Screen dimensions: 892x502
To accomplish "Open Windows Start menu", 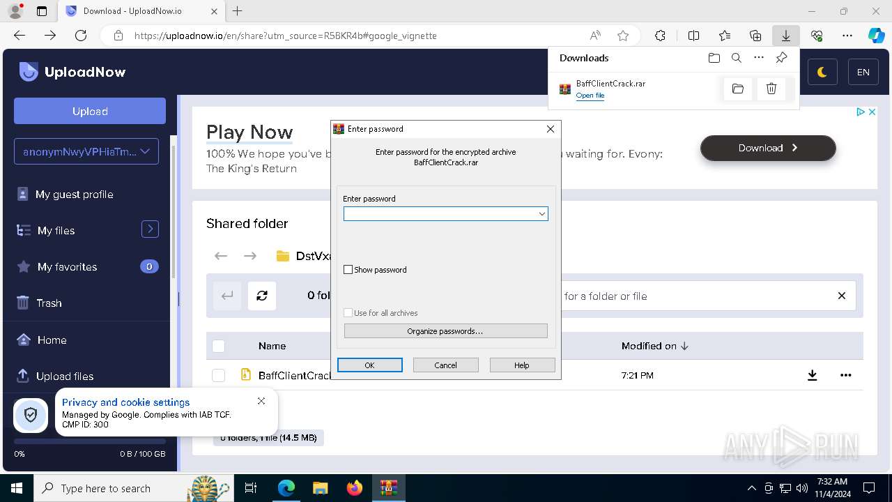I will point(17,488).
